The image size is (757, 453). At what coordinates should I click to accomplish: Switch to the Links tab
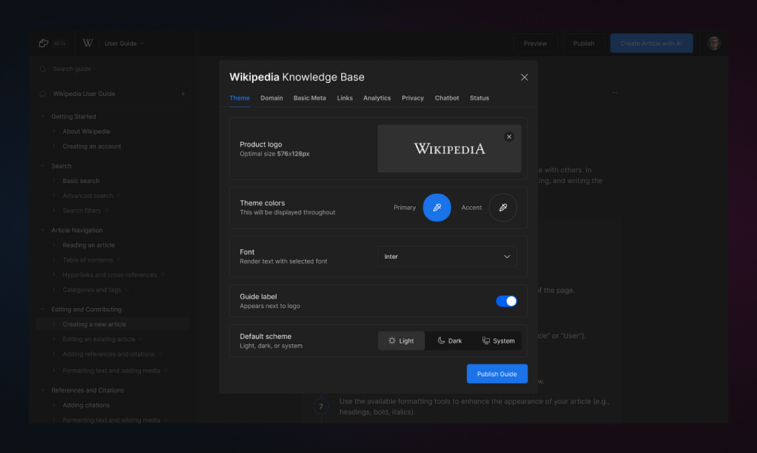coord(345,98)
